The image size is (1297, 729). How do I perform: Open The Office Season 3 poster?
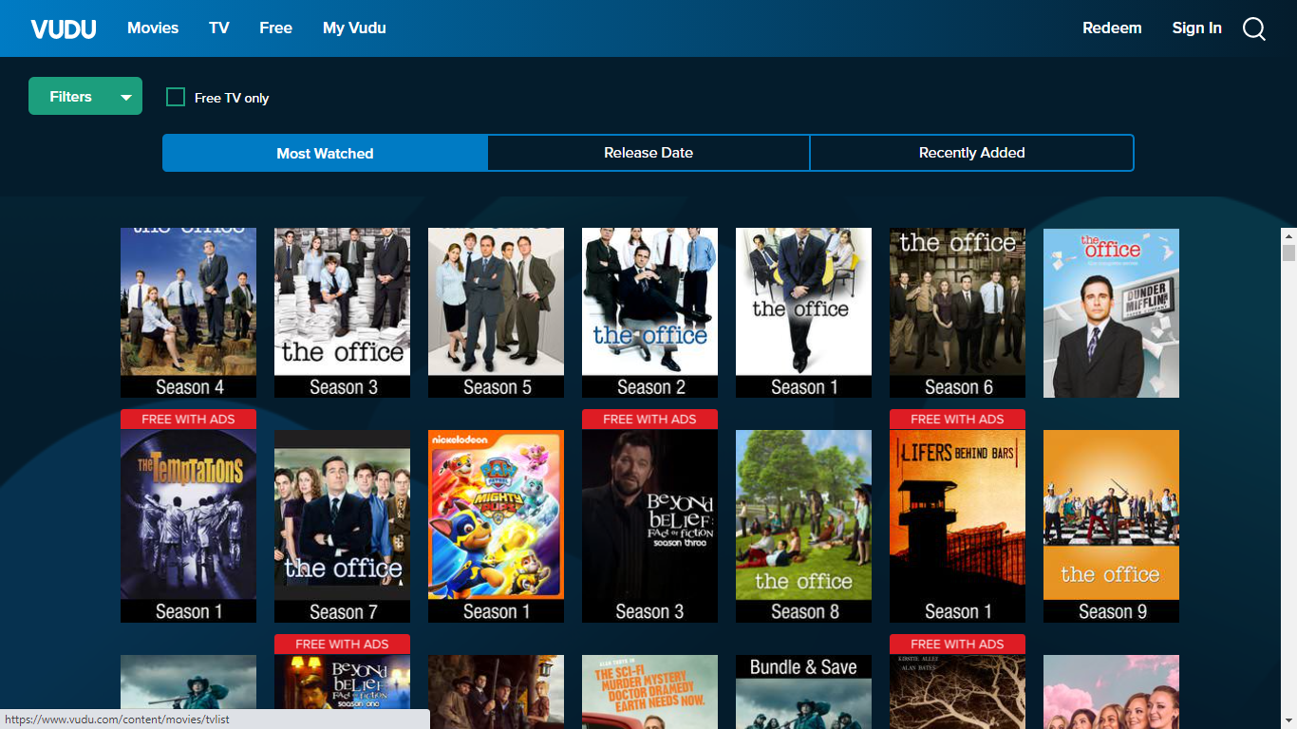pyautogui.click(x=342, y=312)
